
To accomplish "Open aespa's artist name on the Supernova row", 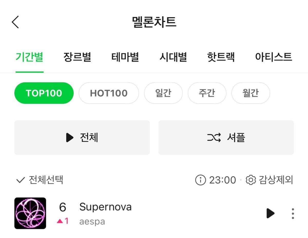I will (x=92, y=221).
